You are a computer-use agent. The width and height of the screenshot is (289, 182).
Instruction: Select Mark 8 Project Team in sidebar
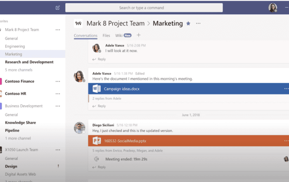click(x=22, y=30)
